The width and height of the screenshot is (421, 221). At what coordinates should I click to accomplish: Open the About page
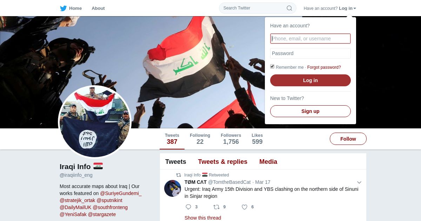pyautogui.click(x=98, y=8)
